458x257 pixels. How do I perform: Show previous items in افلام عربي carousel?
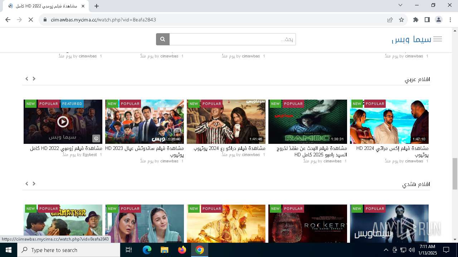[x=27, y=79]
